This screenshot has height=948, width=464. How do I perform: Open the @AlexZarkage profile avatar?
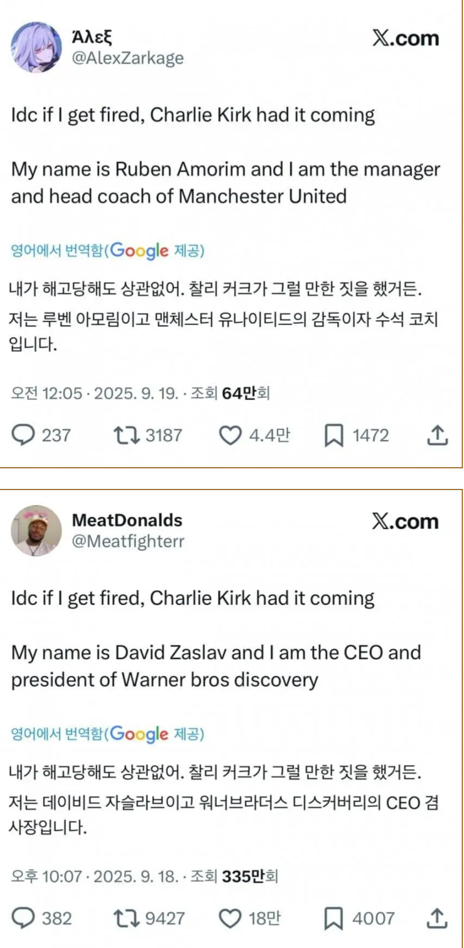(36, 47)
